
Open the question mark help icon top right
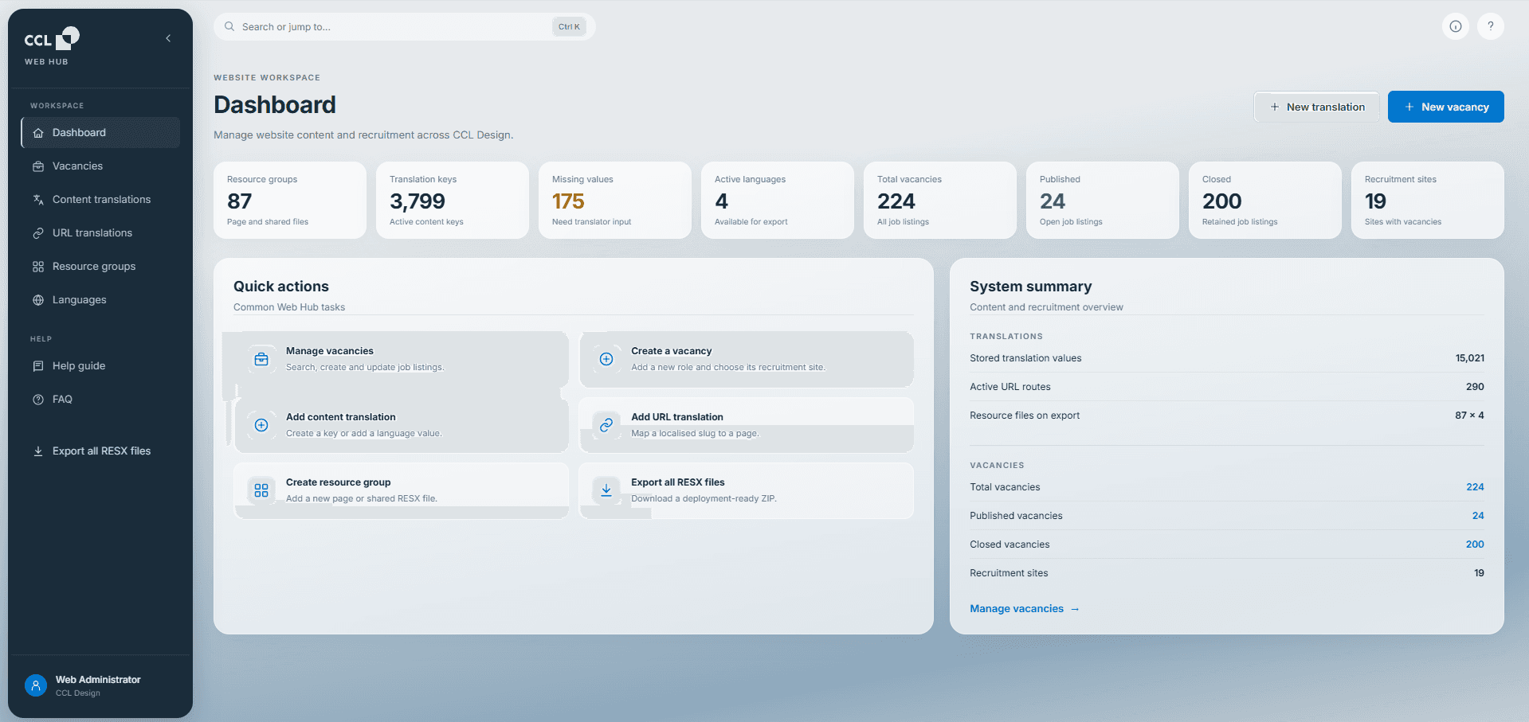(1491, 26)
